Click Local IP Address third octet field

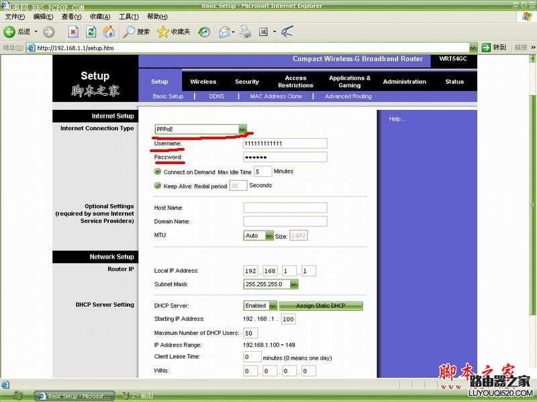[x=289, y=271]
